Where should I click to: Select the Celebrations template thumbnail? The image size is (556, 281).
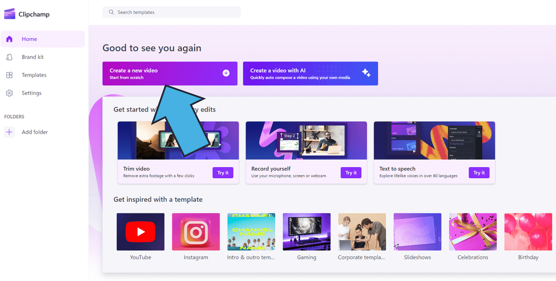click(x=473, y=231)
